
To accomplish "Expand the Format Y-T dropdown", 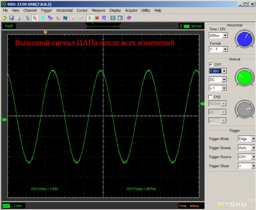I will point(225,49).
